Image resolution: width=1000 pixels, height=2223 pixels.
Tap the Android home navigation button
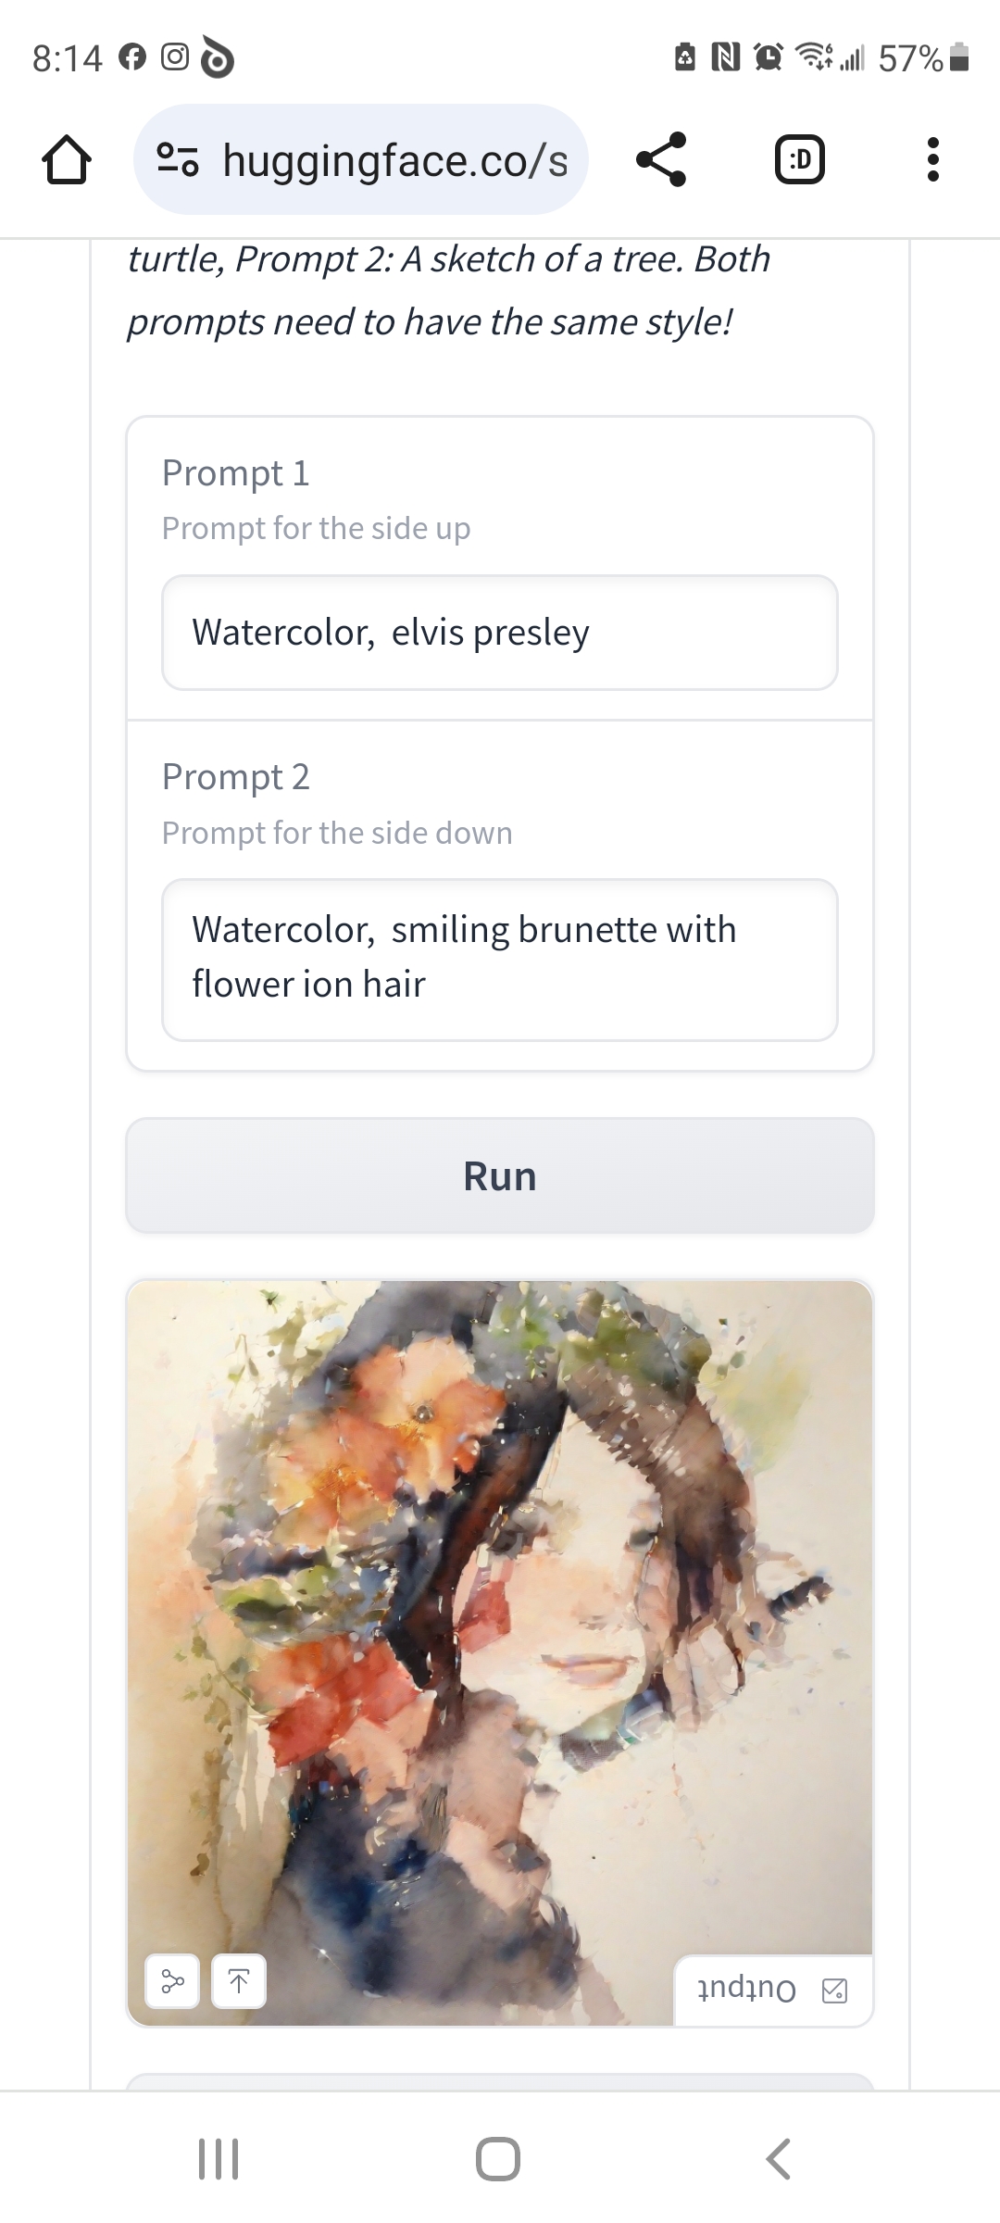(498, 2159)
